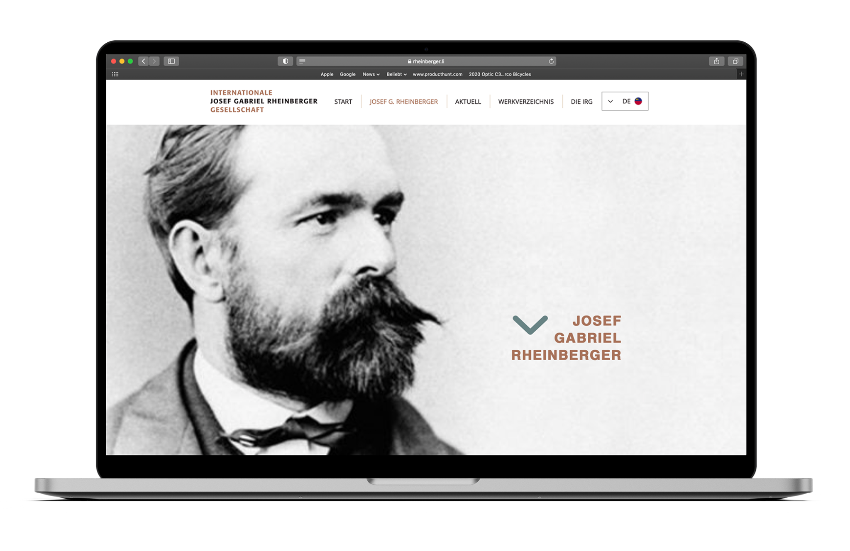Enable Reader view in address bar
850x551 pixels.
click(303, 61)
